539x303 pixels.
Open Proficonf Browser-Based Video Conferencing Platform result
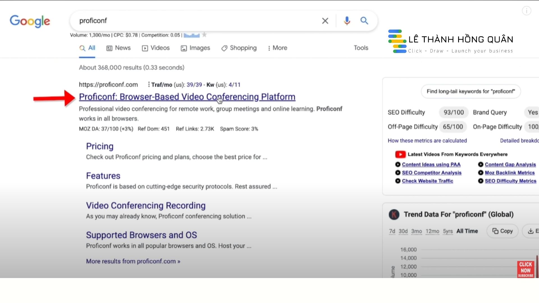point(187,97)
